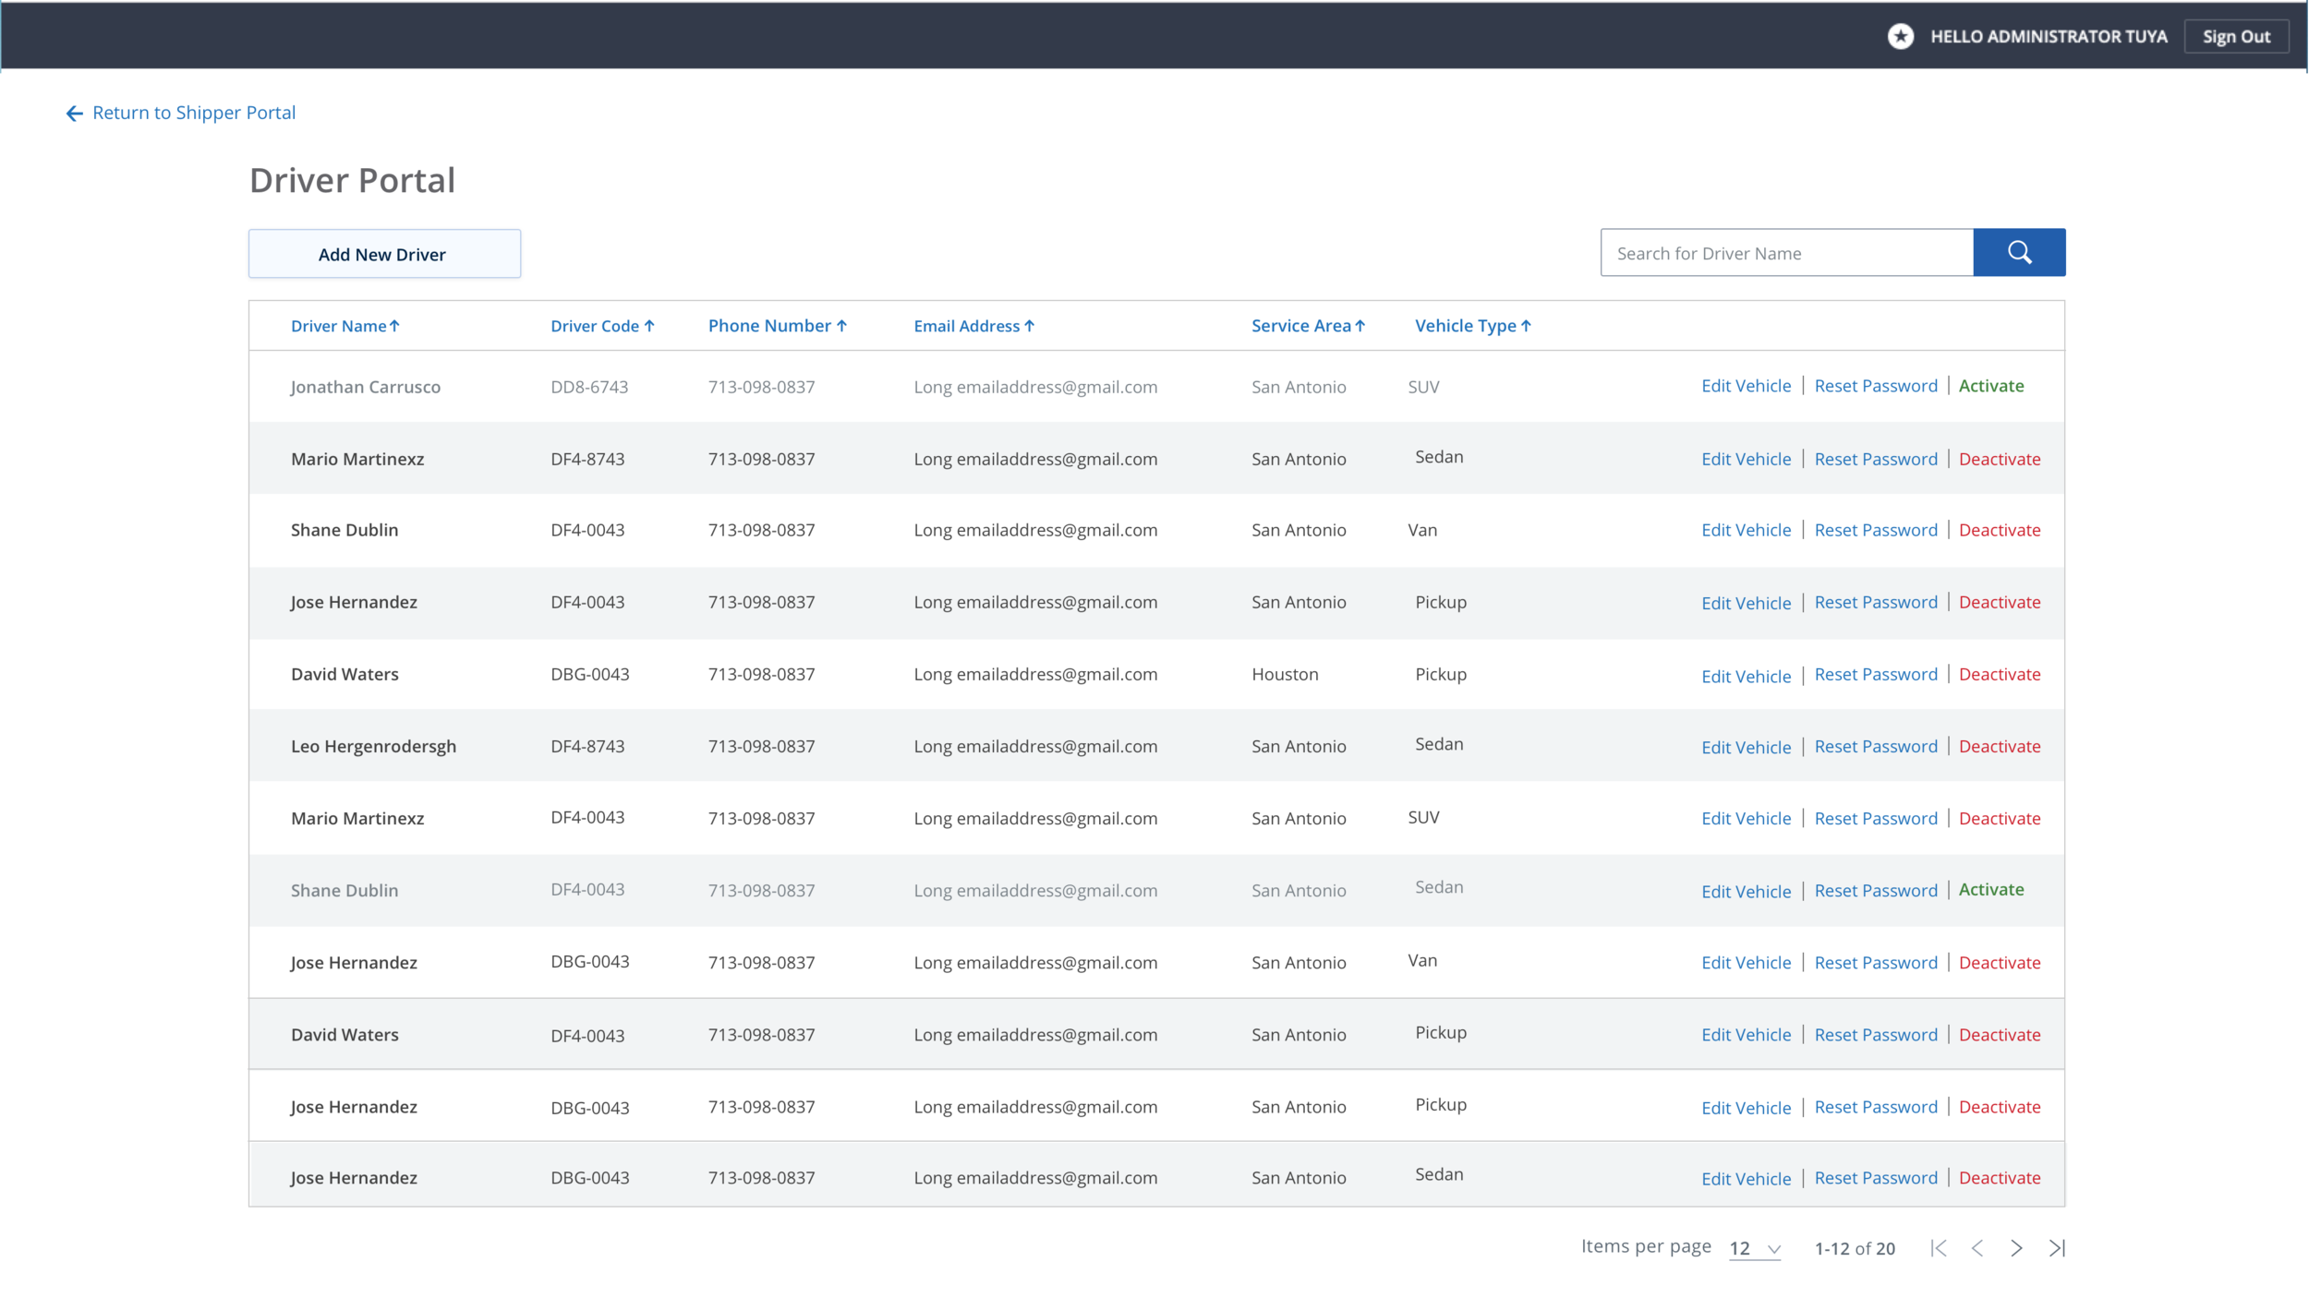Screen dimensions: 2309x1298
Task: Click sort arrow beside Vehicle Type header
Action: click(1526, 326)
